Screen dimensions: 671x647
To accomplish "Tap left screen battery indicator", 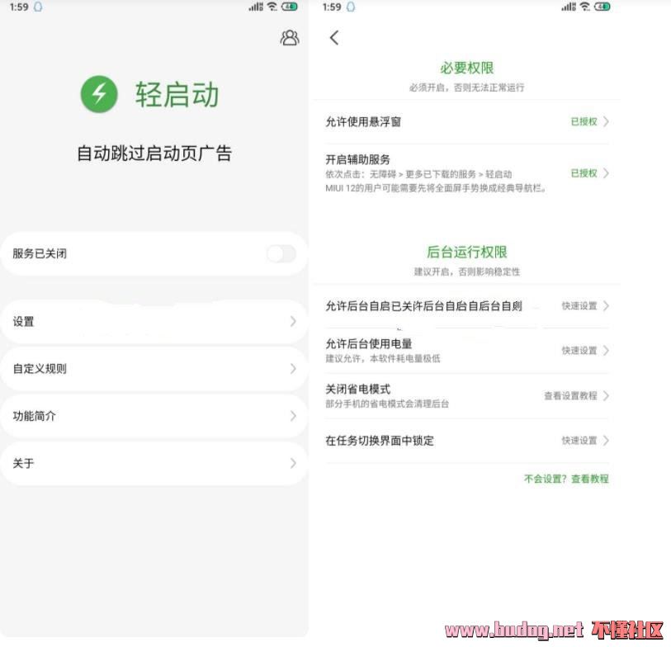I will (290, 7).
